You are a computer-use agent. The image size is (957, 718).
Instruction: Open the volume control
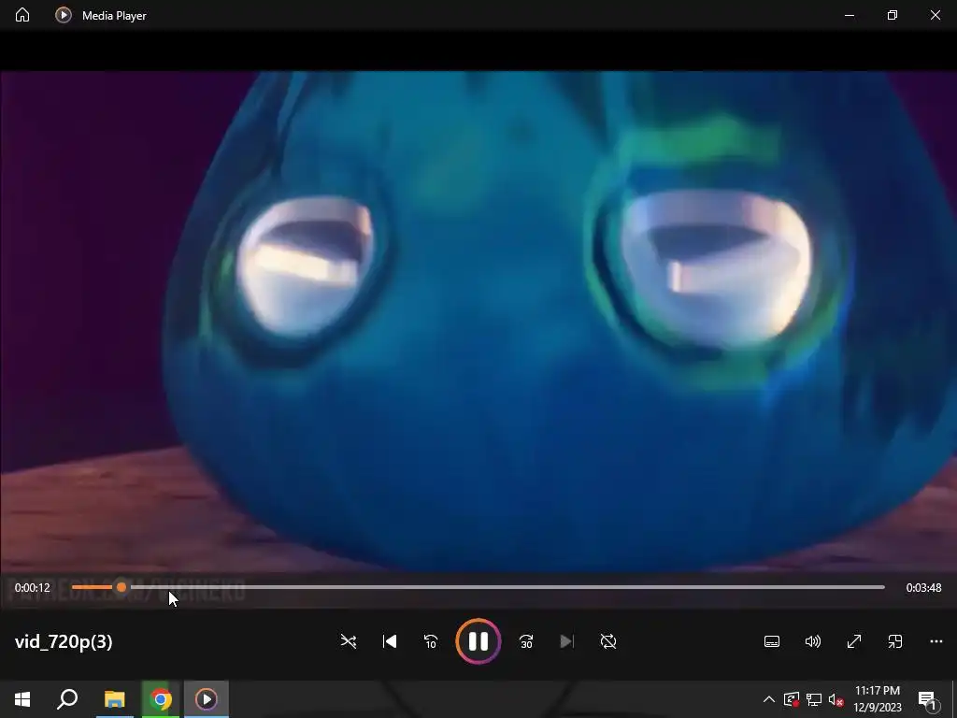[812, 641]
